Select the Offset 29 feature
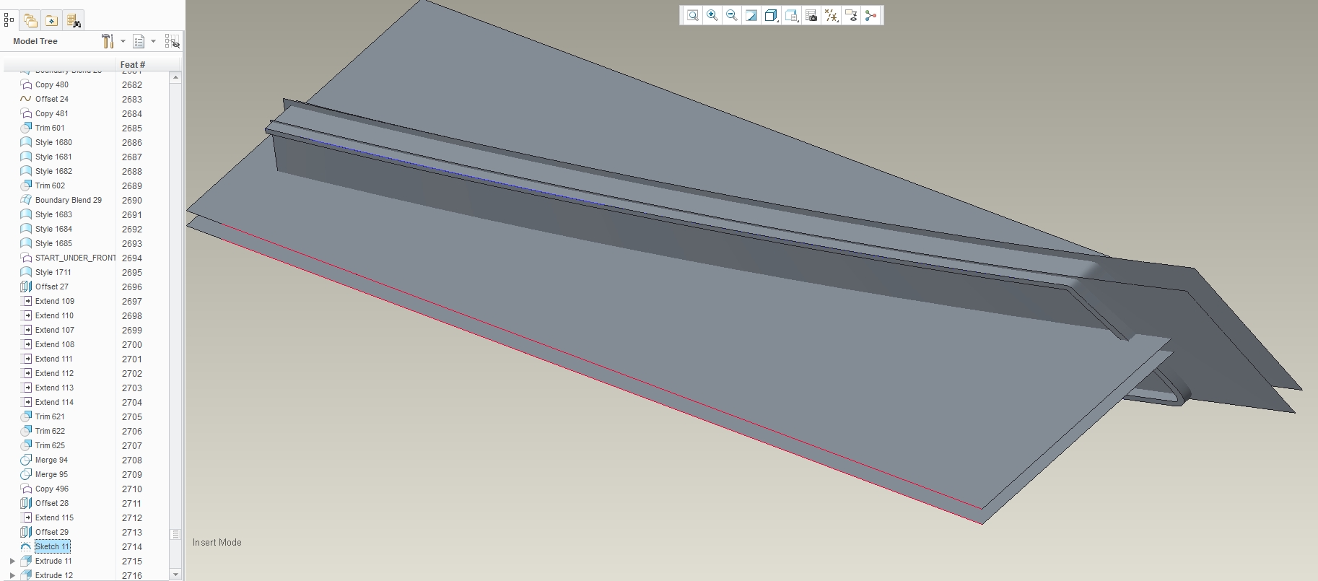This screenshot has height=581, width=1318. [x=52, y=532]
